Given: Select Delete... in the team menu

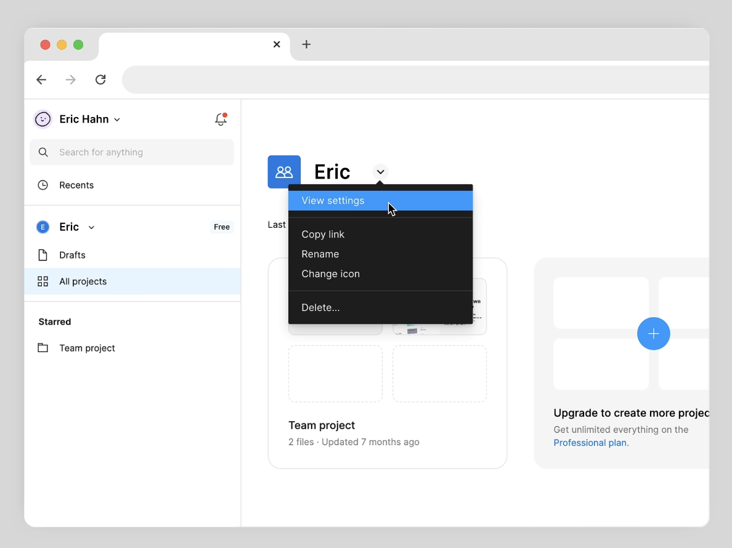Looking at the screenshot, I should pyautogui.click(x=320, y=308).
